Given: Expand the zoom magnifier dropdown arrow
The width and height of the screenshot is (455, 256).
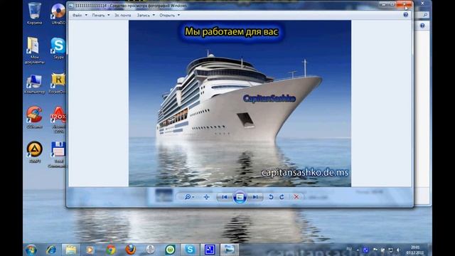Looking at the screenshot, I should (x=193, y=197).
